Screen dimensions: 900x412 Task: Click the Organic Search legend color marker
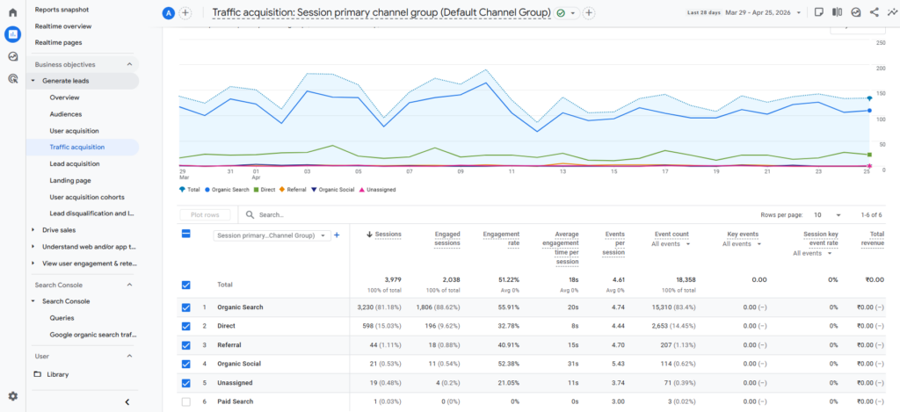tap(207, 189)
